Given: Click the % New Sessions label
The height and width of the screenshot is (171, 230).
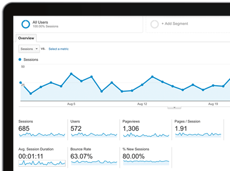Looking at the screenshot, I should (x=136, y=149).
